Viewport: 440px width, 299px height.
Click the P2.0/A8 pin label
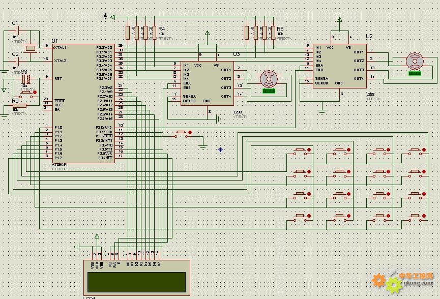tap(106, 87)
